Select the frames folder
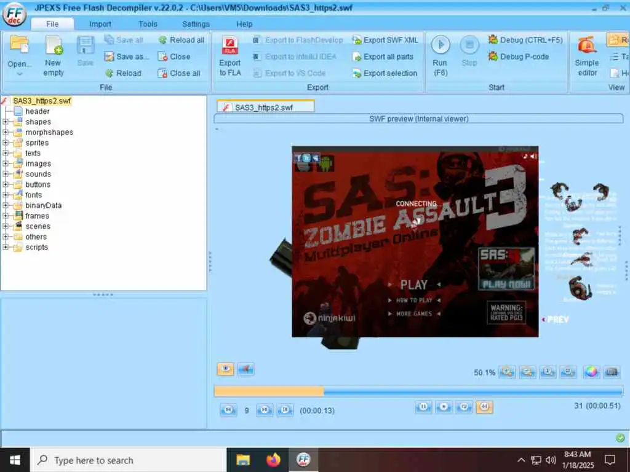 click(37, 216)
